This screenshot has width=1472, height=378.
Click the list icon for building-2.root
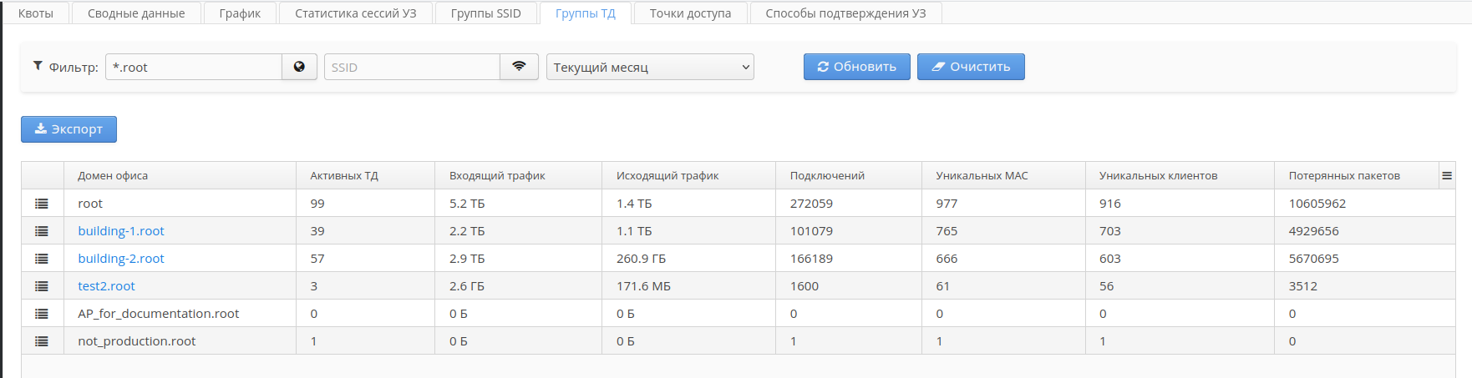pos(42,259)
